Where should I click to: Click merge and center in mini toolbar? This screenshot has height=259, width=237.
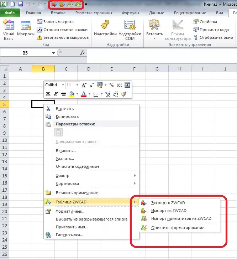[127, 85]
